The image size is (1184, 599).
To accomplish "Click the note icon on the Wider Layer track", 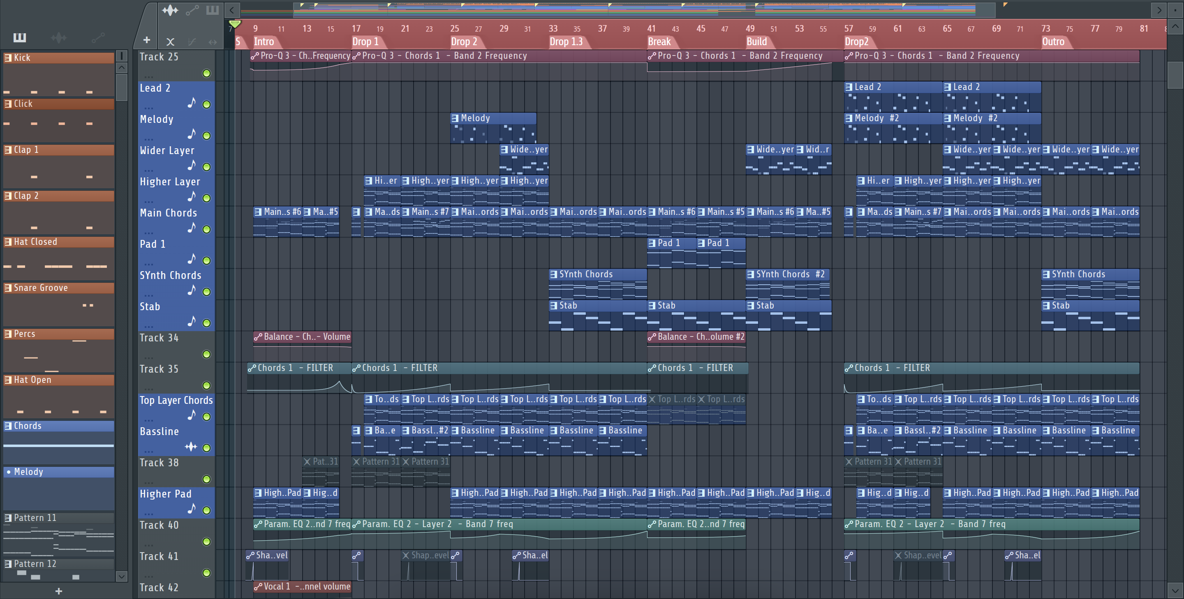I will [192, 165].
